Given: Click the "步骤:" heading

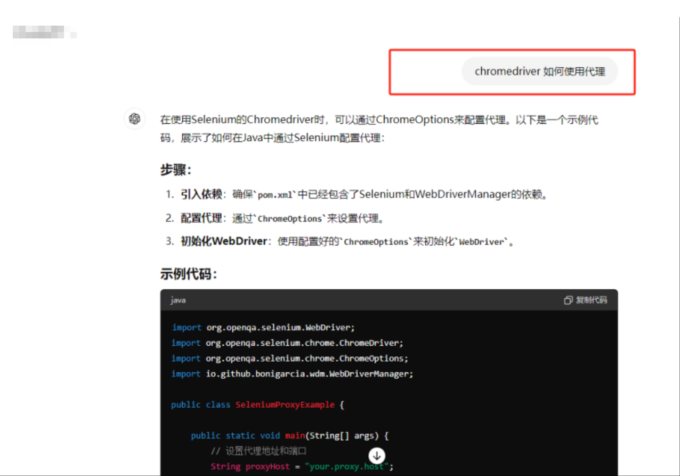Looking at the screenshot, I should pos(175,170).
